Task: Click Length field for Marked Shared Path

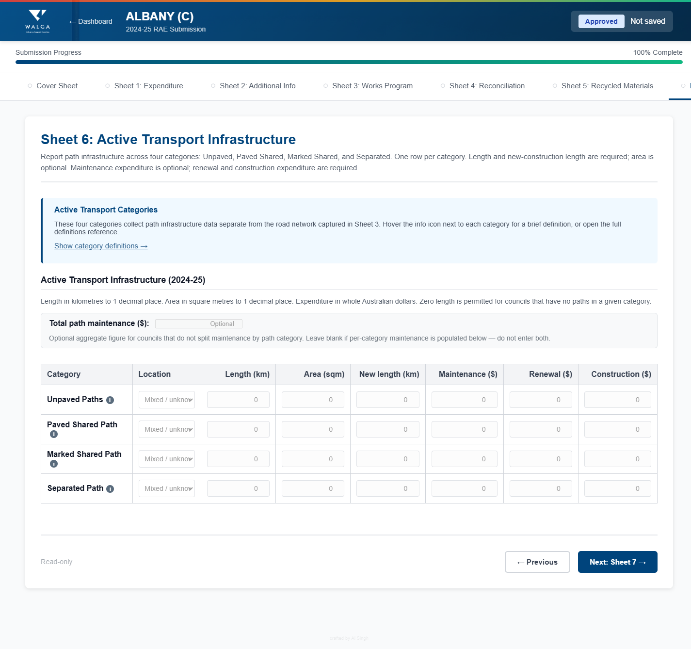Action: tap(238, 459)
